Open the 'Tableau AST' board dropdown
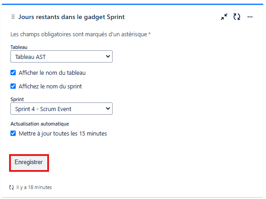266x199 pixels. [61, 56]
